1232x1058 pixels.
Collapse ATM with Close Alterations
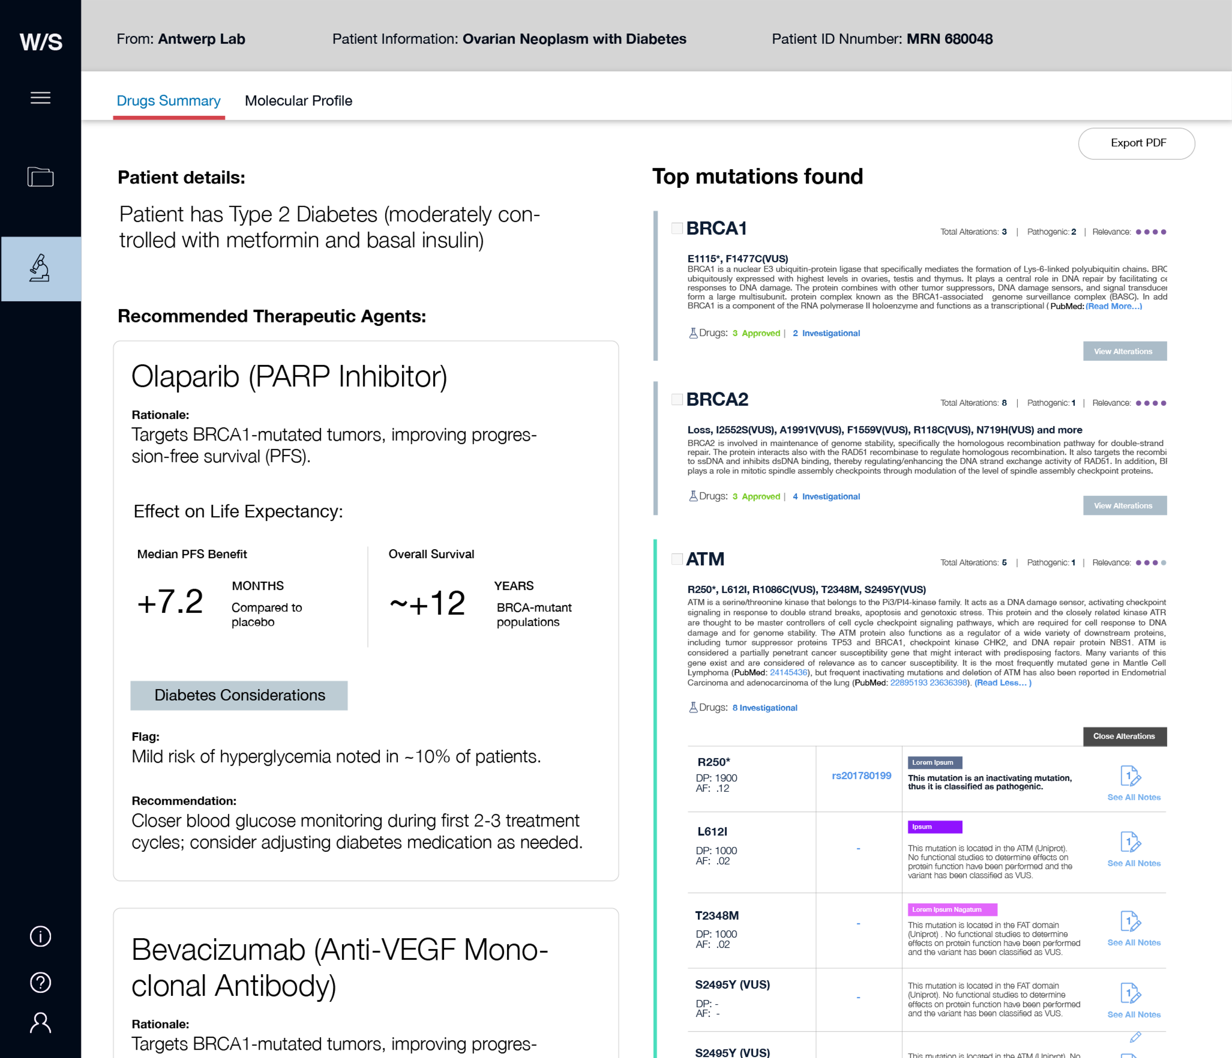click(1124, 736)
